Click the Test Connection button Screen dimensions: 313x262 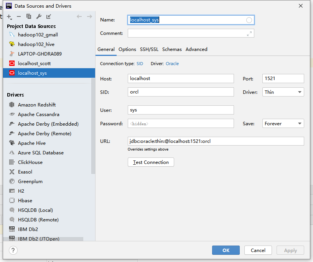coord(151,162)
